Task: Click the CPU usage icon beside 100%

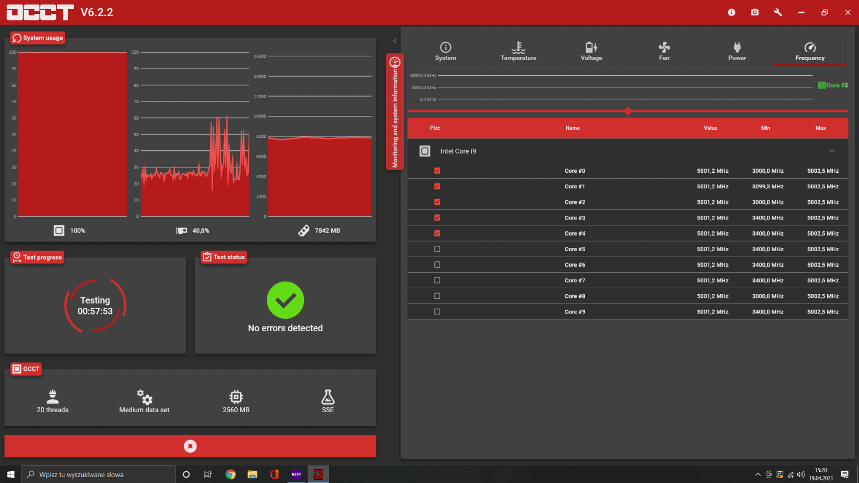Action: (59, 230)
